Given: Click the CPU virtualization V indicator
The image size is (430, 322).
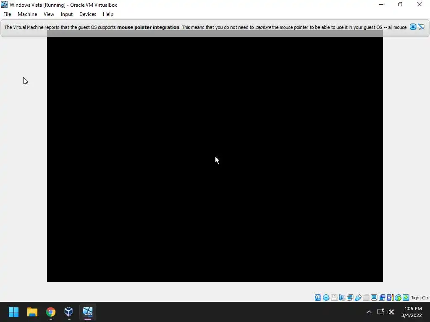Looking at the screenshot, I should pyautogui.click(x=390, y=298).
